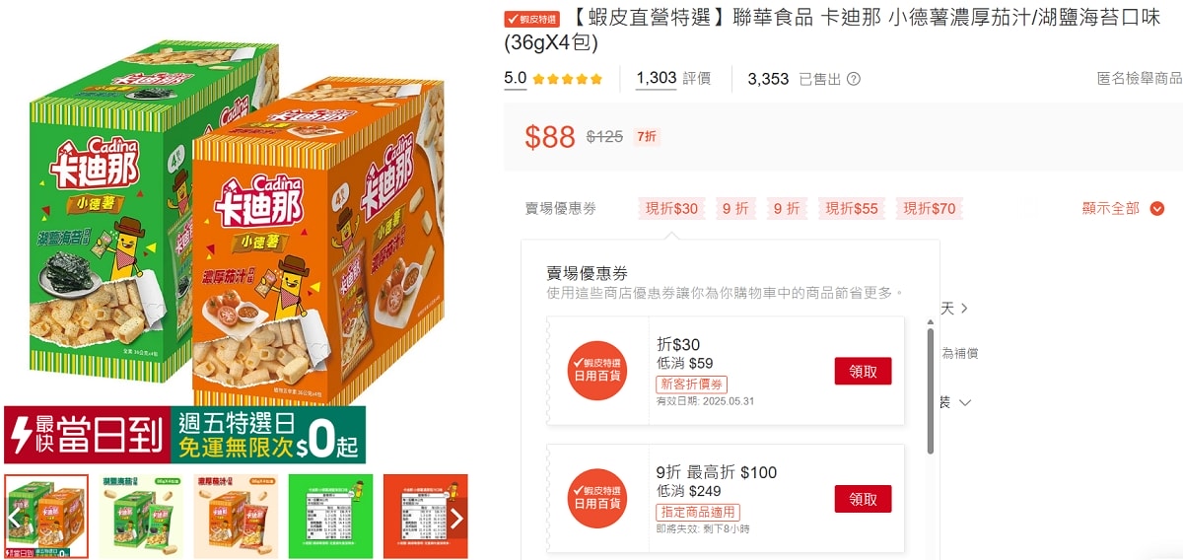Click the 顯示全部 show all link
This screenshot has width=1183, height=560.
point(1111,208)
